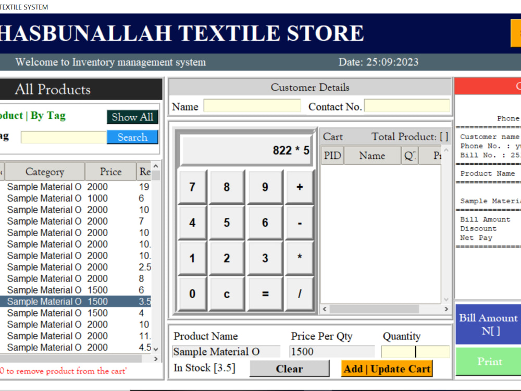Click the 'All Products' panel heading
This screenshot has height=391, width=521.
pos(53,90)
